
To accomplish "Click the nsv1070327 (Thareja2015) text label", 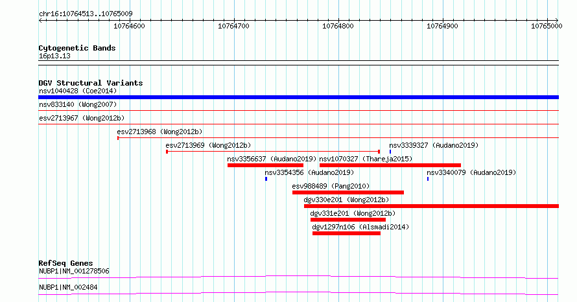I will (x=366, y=159).
